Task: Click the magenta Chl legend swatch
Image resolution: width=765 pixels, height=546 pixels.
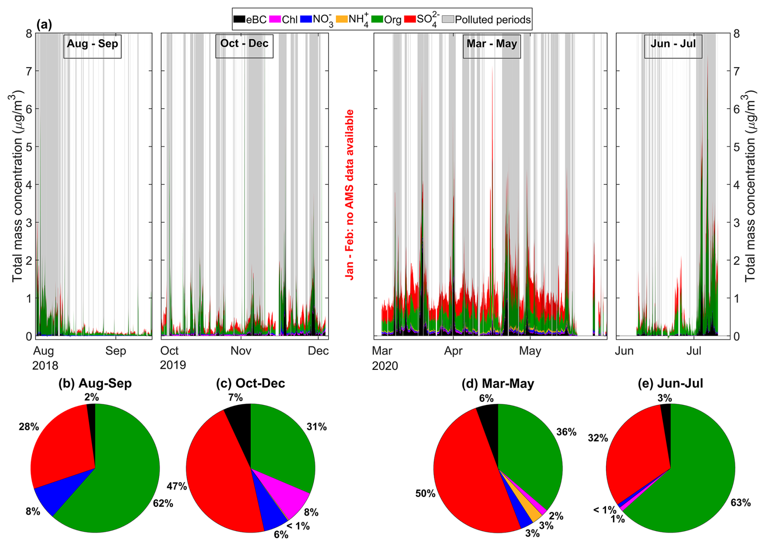Action: click(275, 19)
